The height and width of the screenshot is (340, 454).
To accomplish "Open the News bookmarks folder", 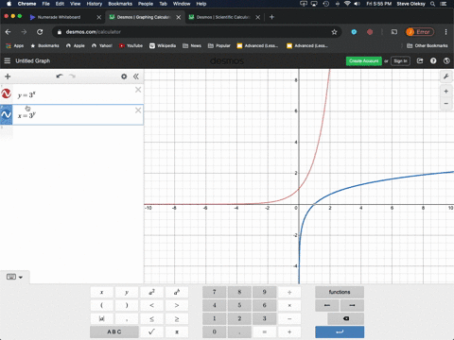I will [x=192, y=45].
